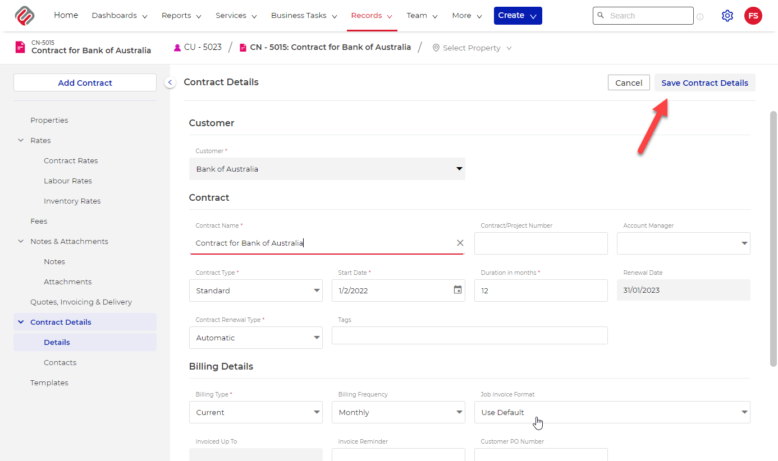
Task: Open the Select Property dropdown
Action: [x=472, y=48]
